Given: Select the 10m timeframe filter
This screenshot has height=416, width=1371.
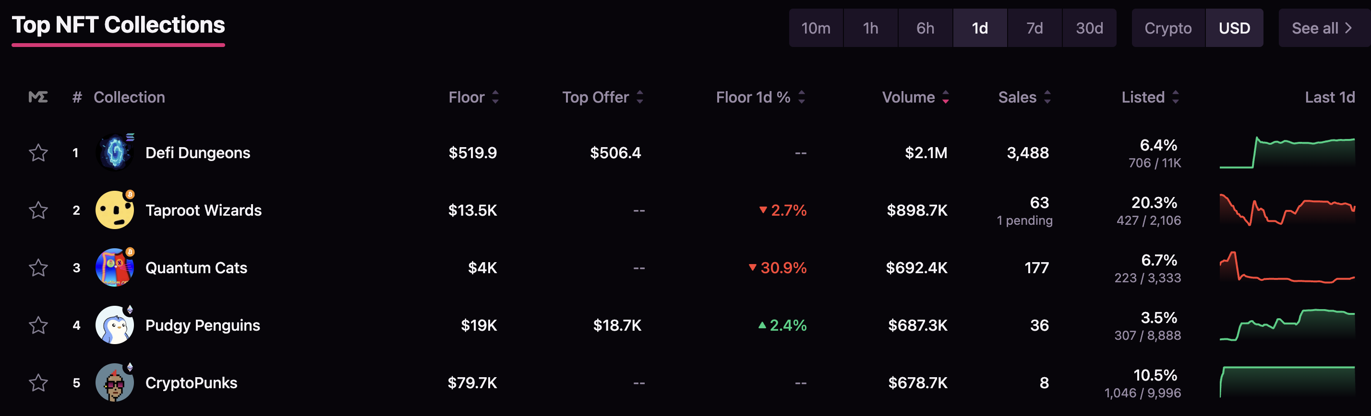Looking at the screenshot, I should click(816, 28).
